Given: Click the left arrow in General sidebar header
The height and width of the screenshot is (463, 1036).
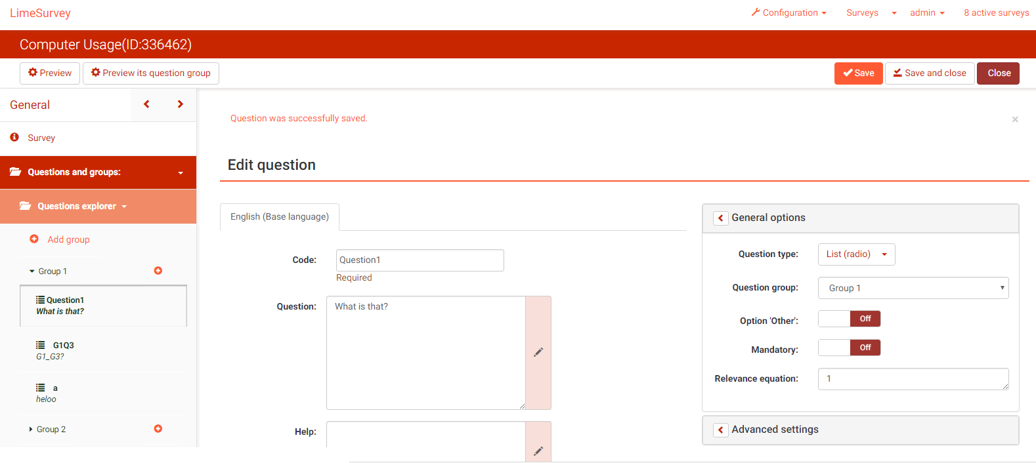Looking at the screenshot, I should coord(146,104).
